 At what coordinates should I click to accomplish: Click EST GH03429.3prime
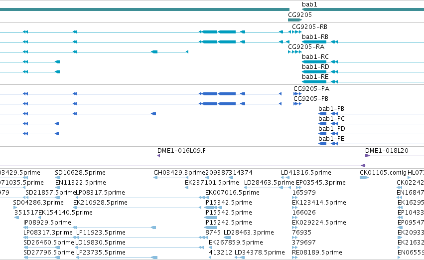click(x=179, y=173)
